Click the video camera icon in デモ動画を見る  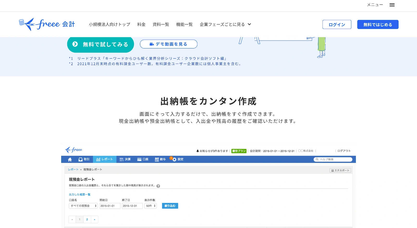point(152,44)
